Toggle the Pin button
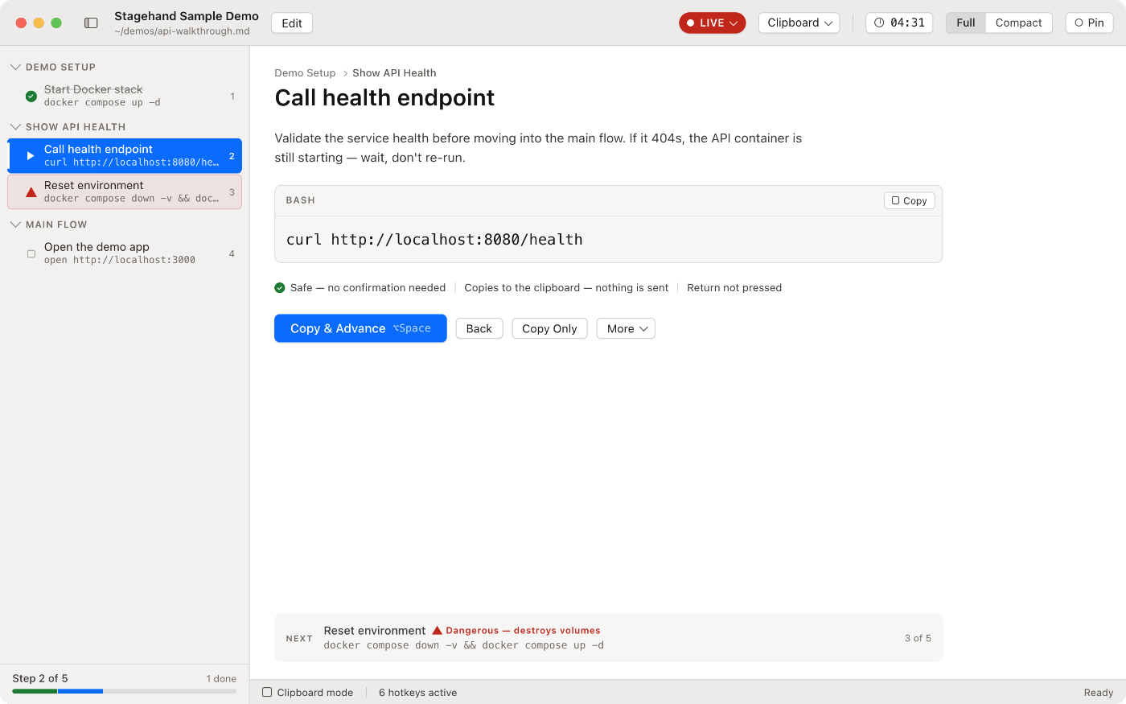The image size is (1126, 704). [1089, 23]
